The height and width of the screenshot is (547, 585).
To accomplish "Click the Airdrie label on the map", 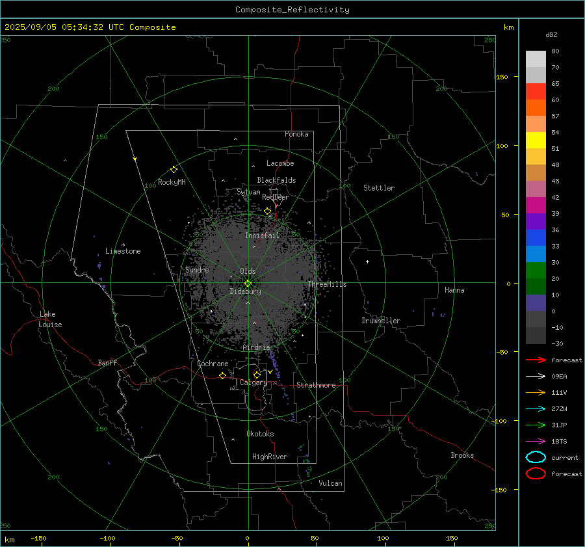I will pyautogui.click(x=256, y=347).
